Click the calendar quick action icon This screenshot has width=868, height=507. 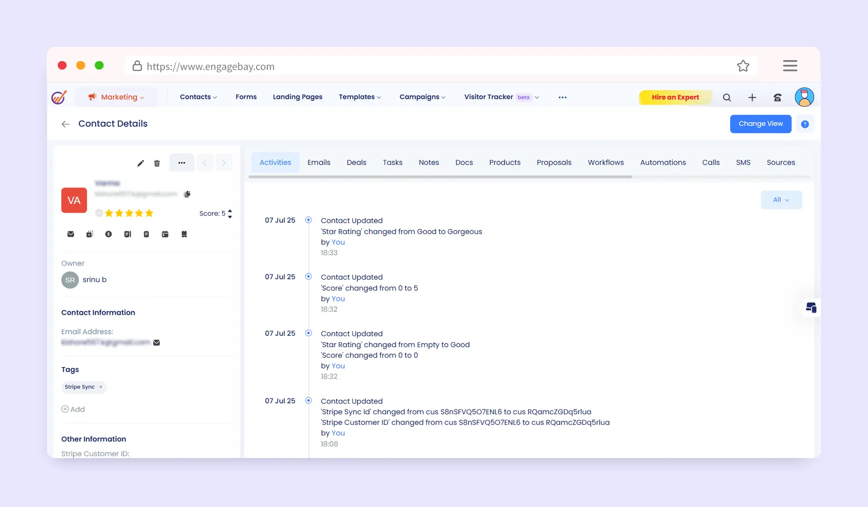pyautogui.click(x=165, y=234)
